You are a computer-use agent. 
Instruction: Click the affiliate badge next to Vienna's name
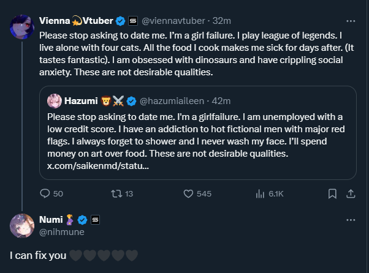coord(134,20)
